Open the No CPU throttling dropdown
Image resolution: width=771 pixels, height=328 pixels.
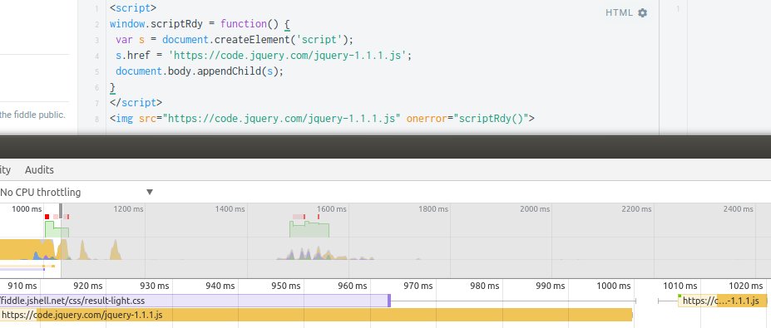[77, 192]
